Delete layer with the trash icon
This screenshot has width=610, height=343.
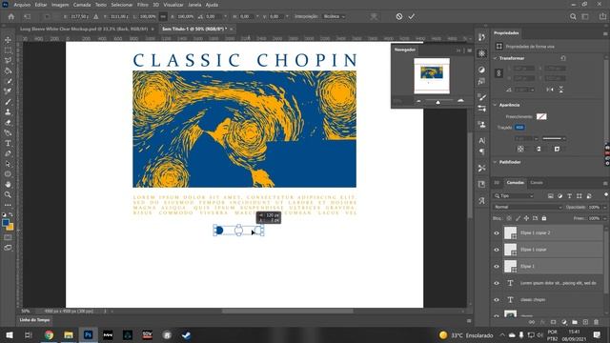click(x=596, y=322)
